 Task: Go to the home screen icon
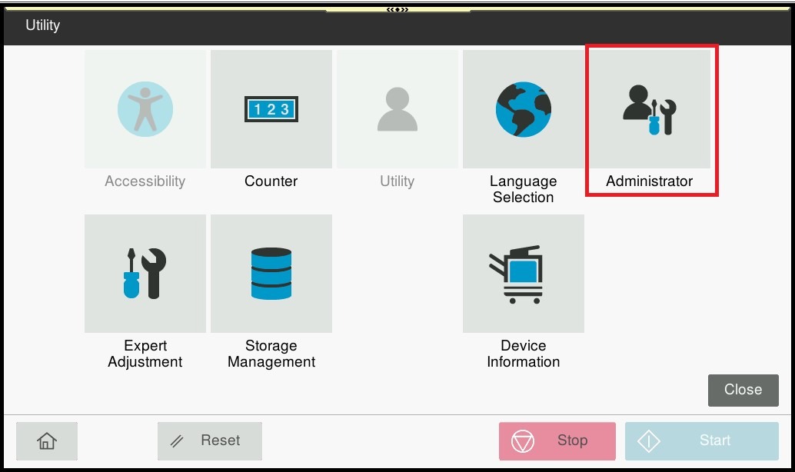point(47,441)
